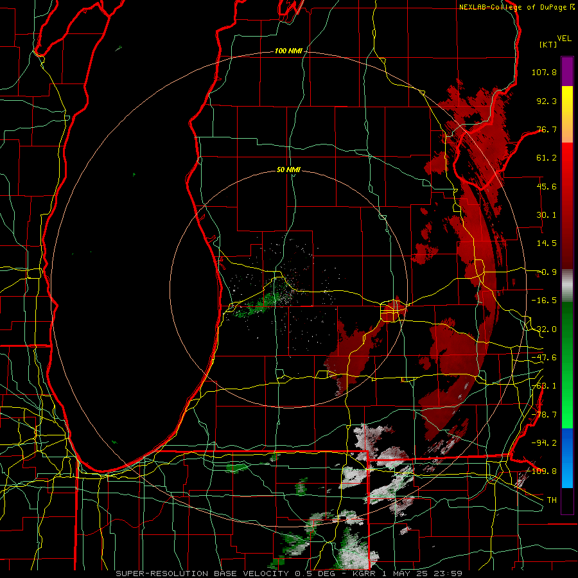Pick the blue segment of the color bar
Screen dimensions: 578x578
(567, 458)
